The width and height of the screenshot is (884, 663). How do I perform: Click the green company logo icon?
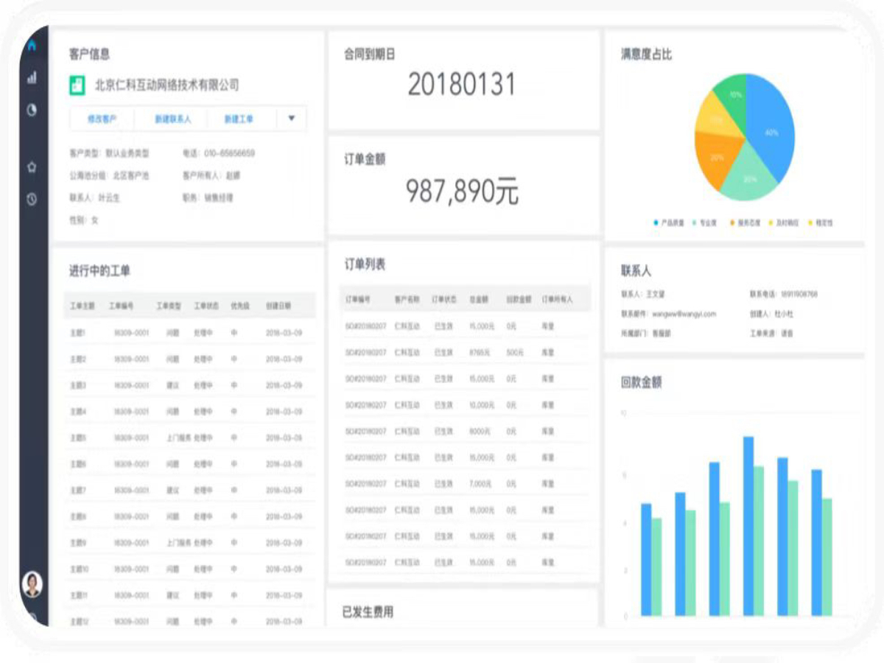pyautogui.click(x=77, y=85)
